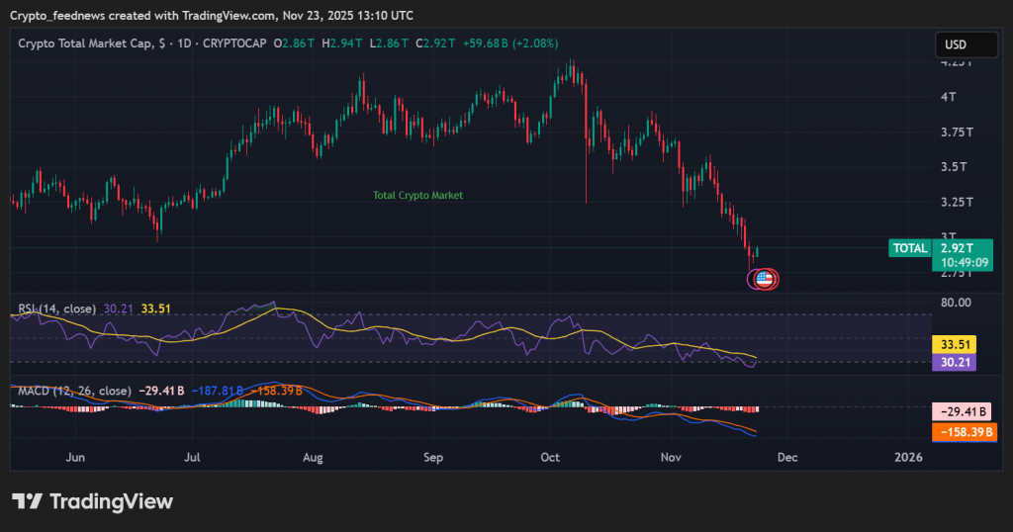Click the purple 30.21 RSI value tag
This screenshot has height=532, width=1013.
955,362
